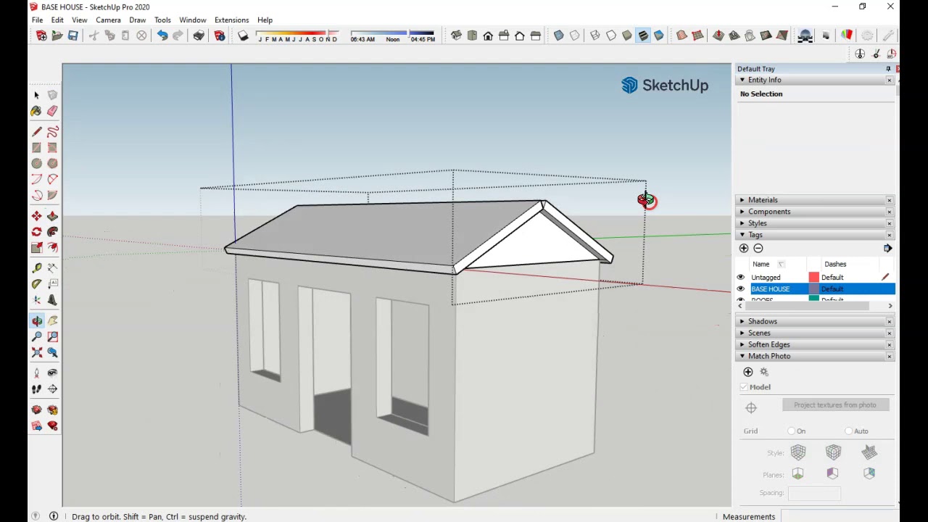Click the Add Tag plus icon
This screenshot has height=522, width=928.
click(x=744, y=249)
